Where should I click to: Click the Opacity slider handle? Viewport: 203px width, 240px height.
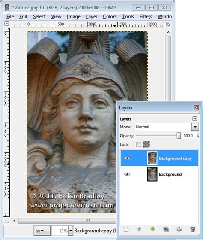click(179, 136)
